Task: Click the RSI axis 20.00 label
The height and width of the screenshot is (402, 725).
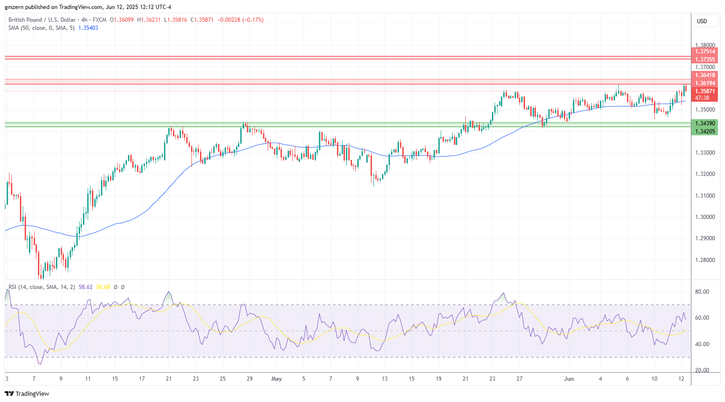Action: [702, 370]
